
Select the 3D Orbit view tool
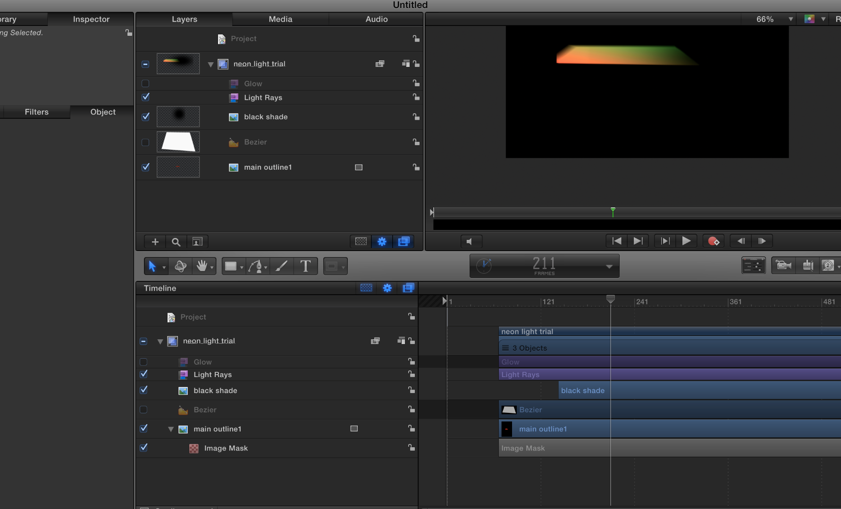(180, 266)
